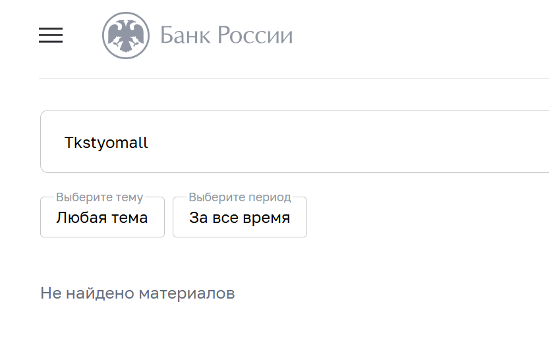Place cursor after Tkstyomall in search box
This screenshot has height=342, width=549.
[x=150, y=143]
